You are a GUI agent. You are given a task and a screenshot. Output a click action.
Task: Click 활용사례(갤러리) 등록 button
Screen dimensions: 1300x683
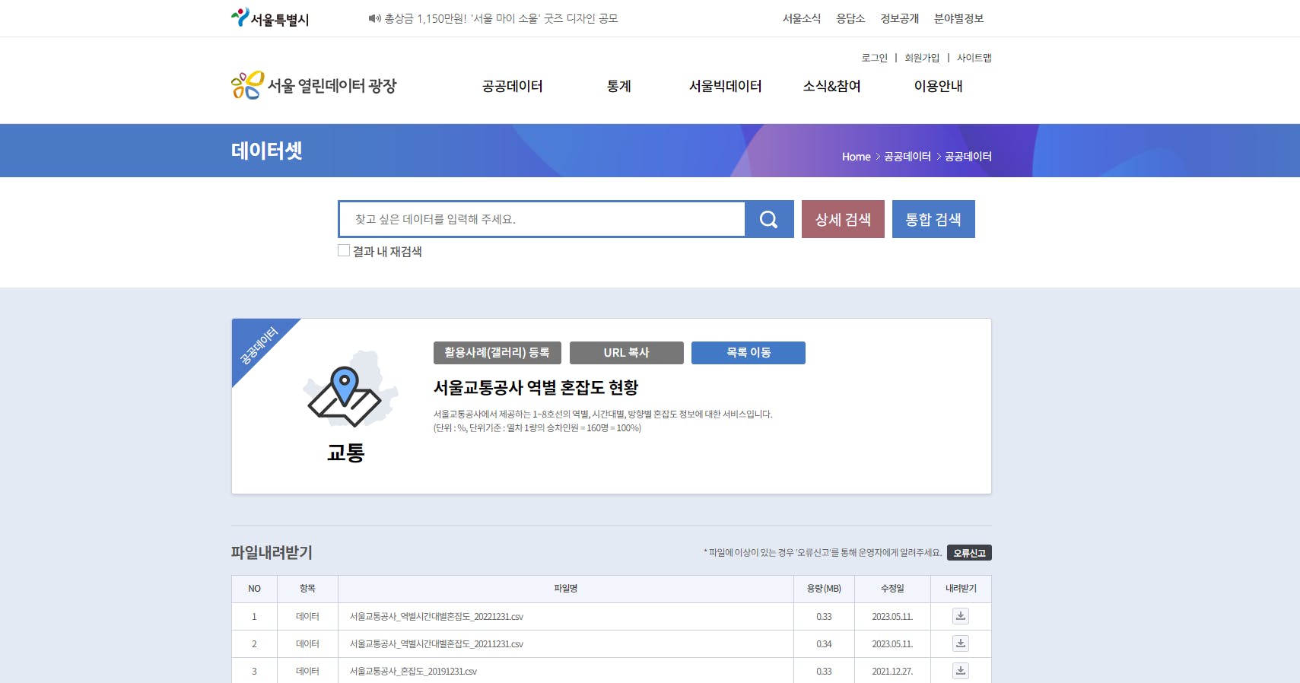click(x=497, y=353)
